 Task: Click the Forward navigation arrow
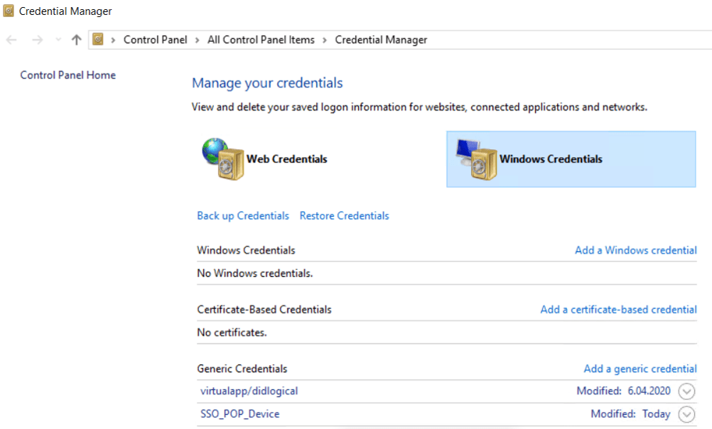[38, 40]
